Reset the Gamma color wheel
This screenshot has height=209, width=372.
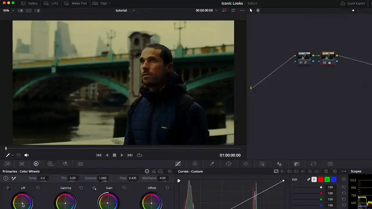point(81,188)
